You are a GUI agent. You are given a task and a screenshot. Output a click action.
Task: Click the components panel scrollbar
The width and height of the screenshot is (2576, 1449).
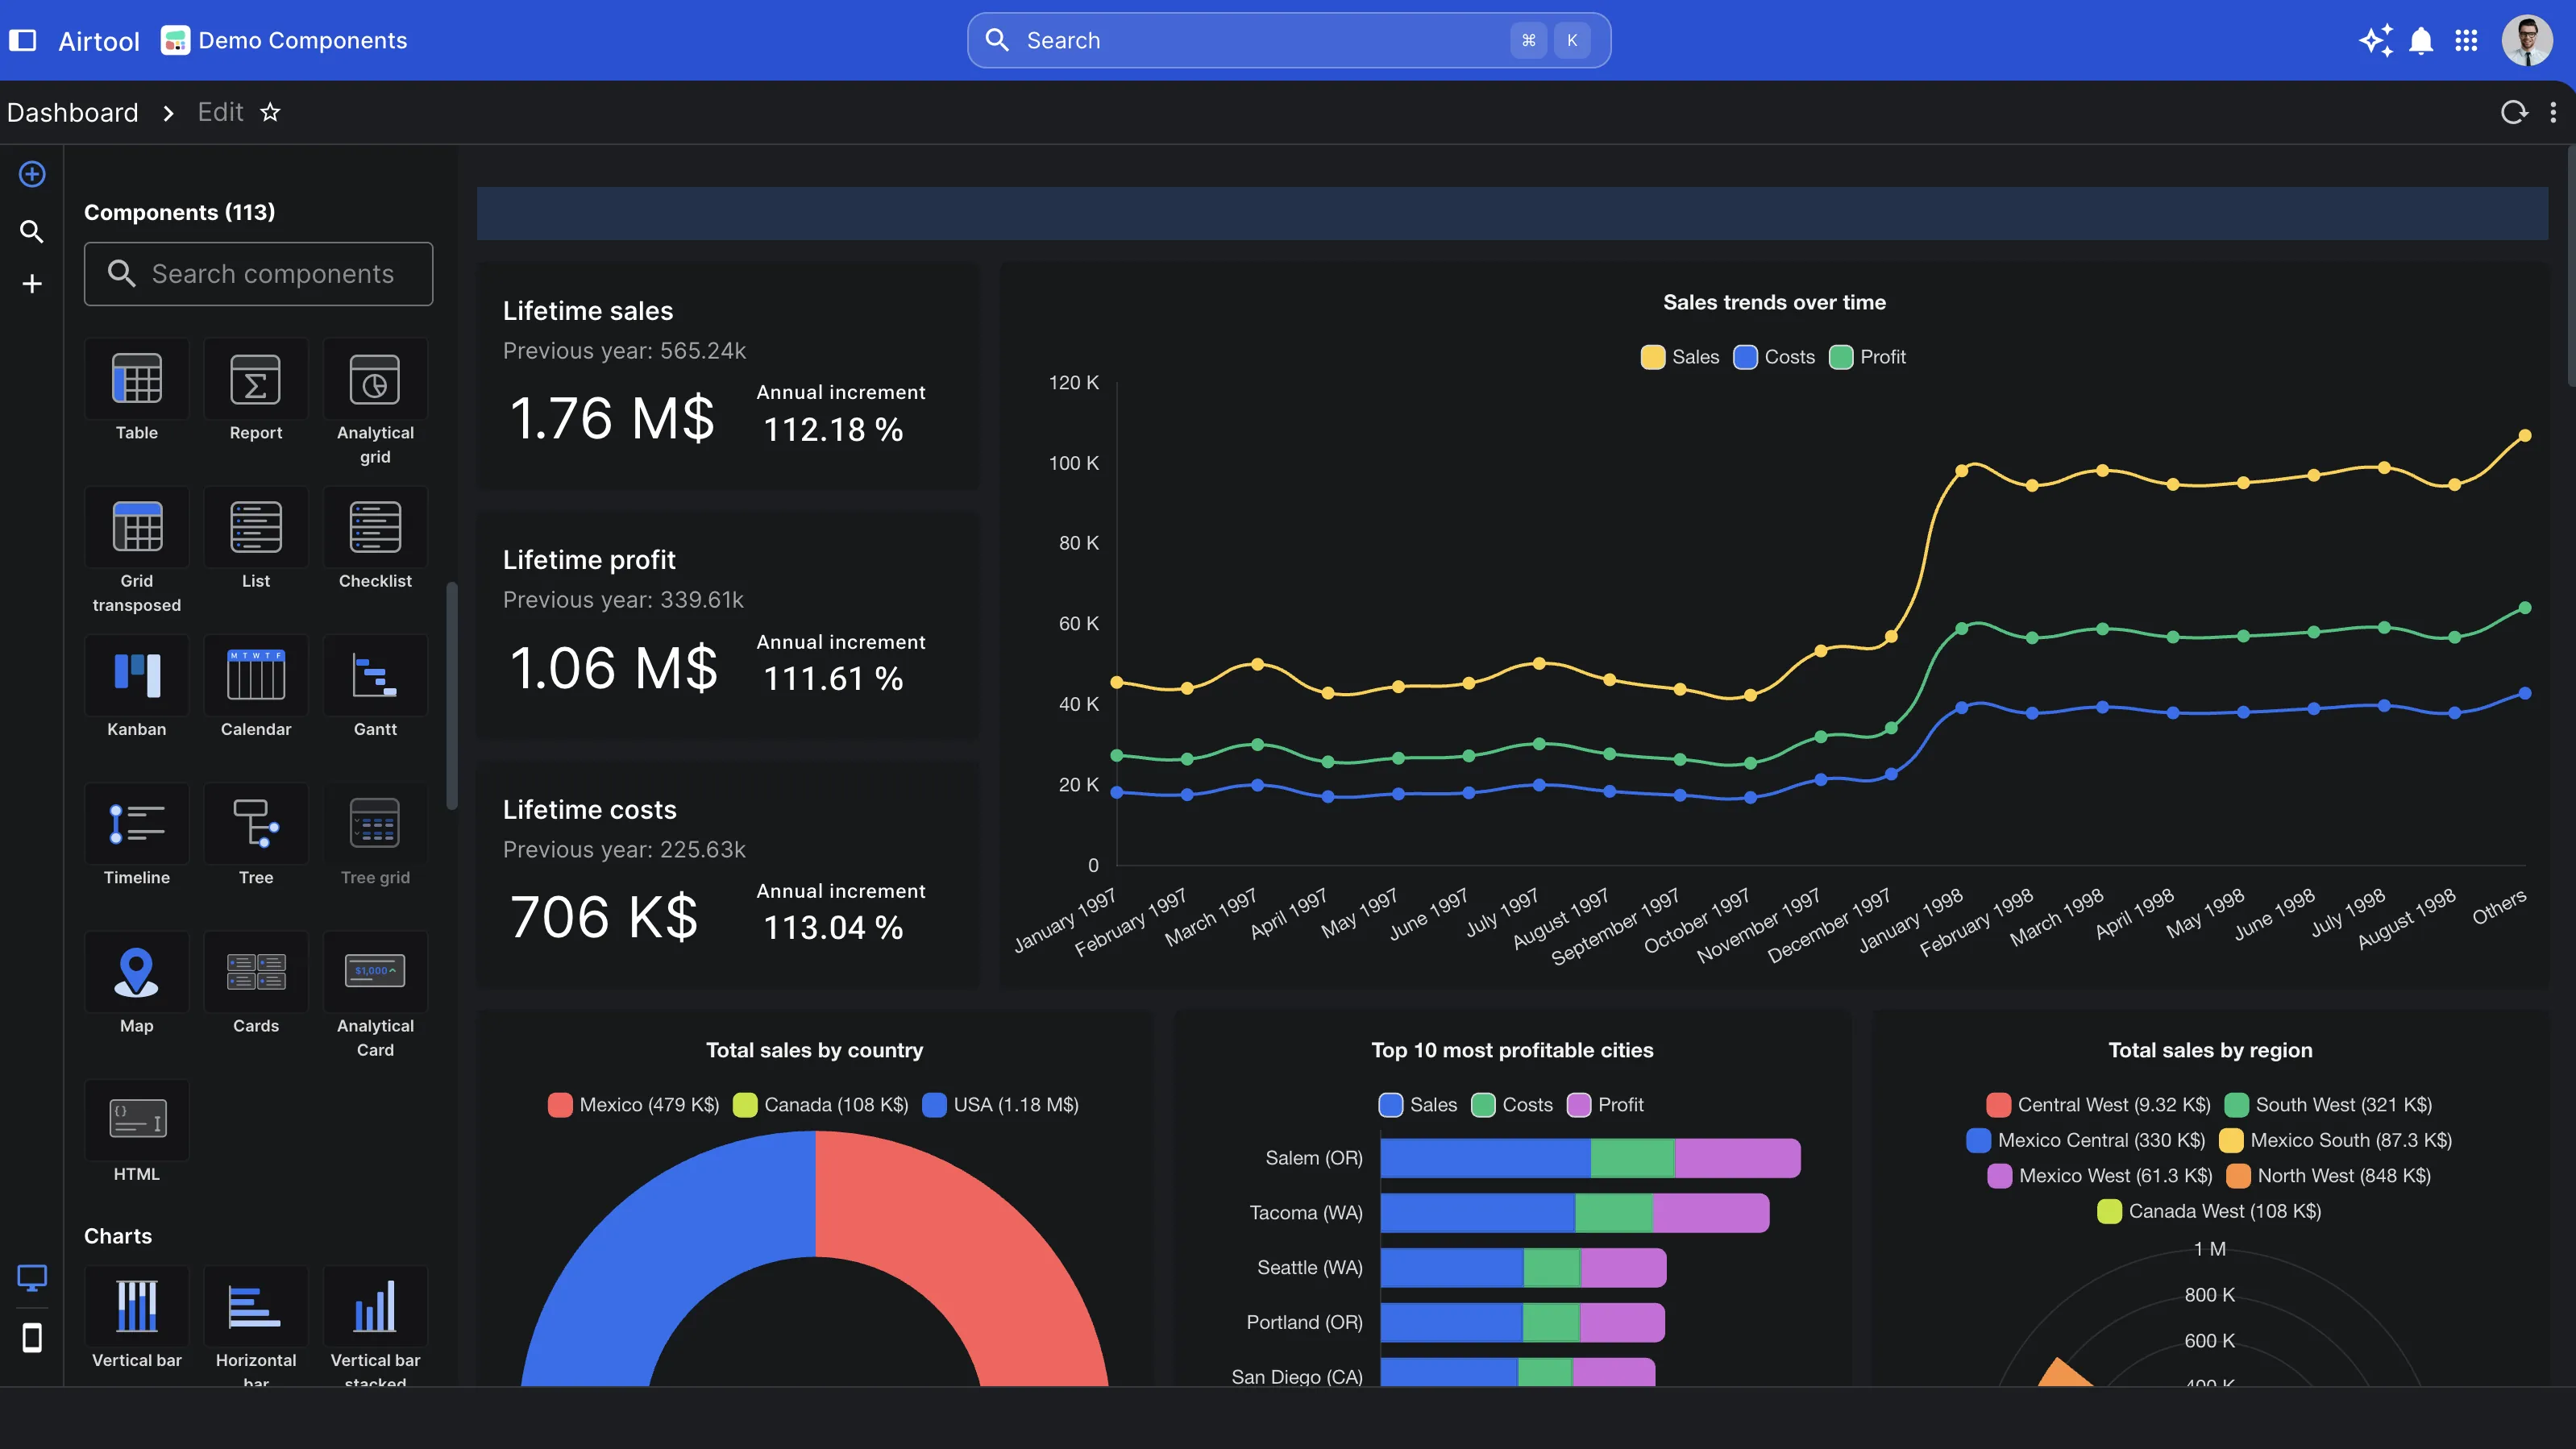[x=452, y=695]
